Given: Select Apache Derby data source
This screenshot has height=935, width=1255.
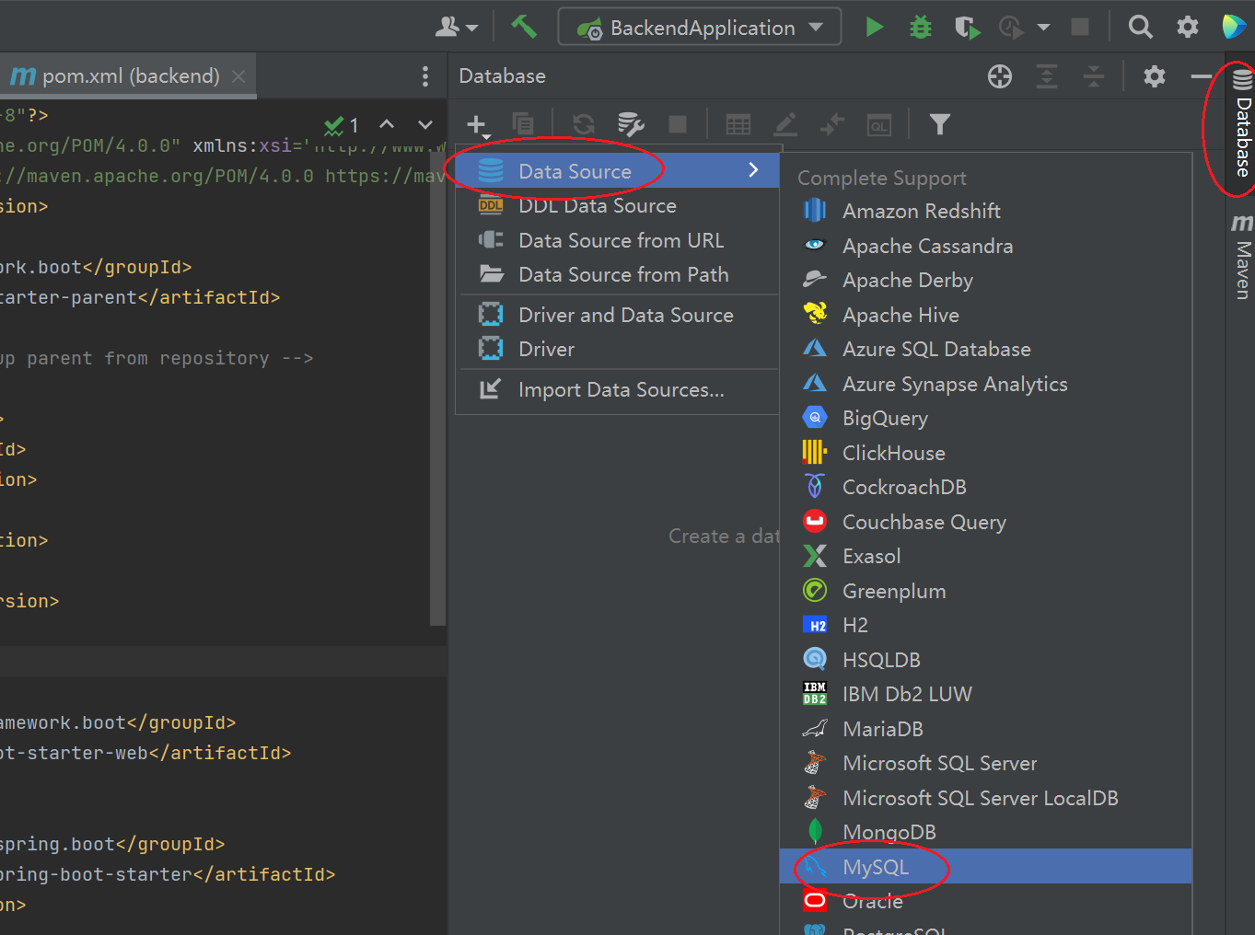Looking at the screenshot, I should click(985, 280).
